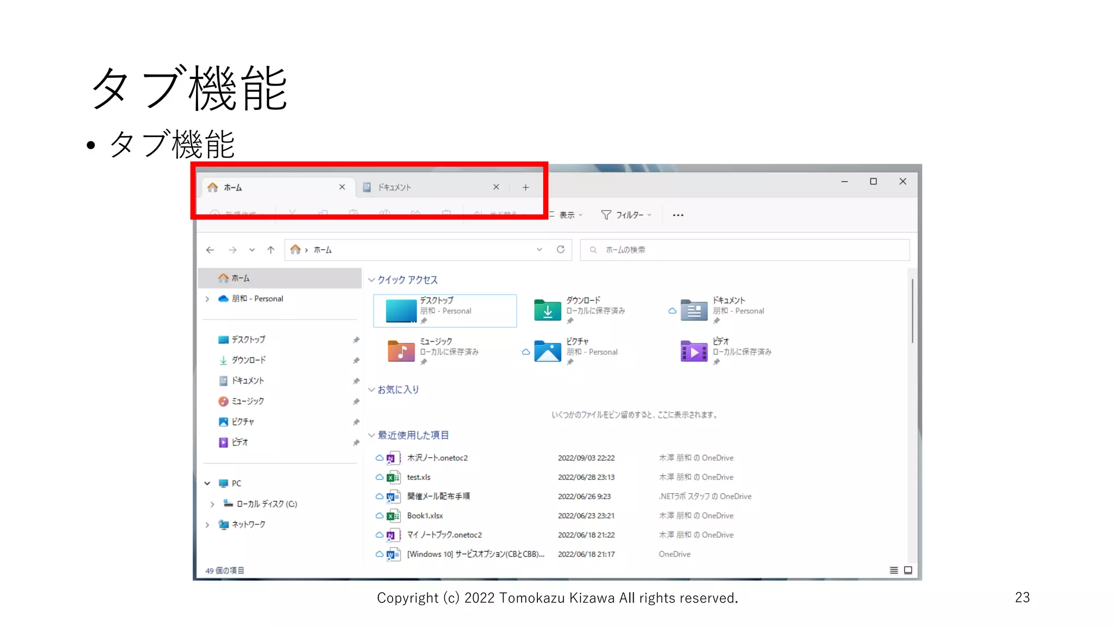Open the see more (three dots) menu
This screenshot has width=1115, height=627.
[678, 215]
